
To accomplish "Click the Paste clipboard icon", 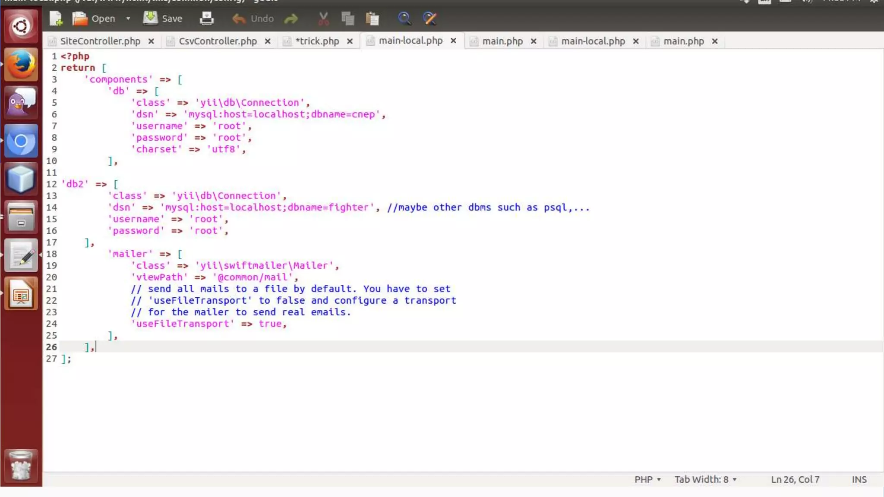I will (372, 19).
